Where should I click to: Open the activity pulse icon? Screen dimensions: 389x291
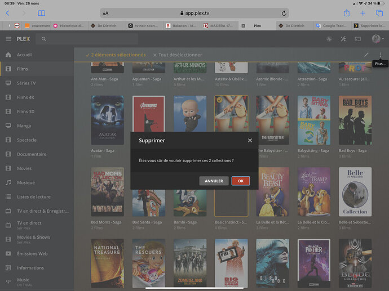pyautogui.click(x=329, y=39)
